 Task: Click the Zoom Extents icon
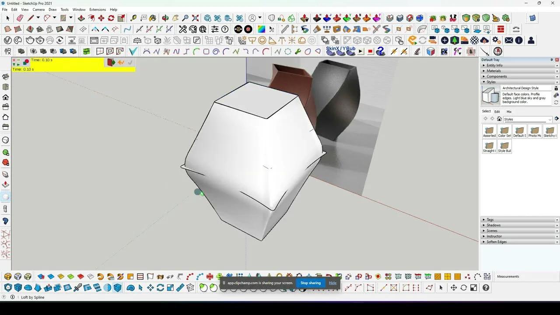(196, 18)
